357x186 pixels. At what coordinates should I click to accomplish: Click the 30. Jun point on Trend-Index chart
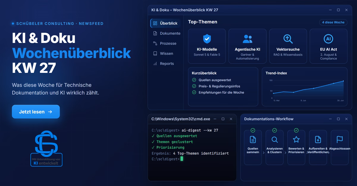tap(343, 81)
